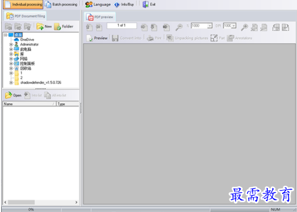Click the Part selection button
Viewport: 297px width, 212px height.
click(217, 38)
